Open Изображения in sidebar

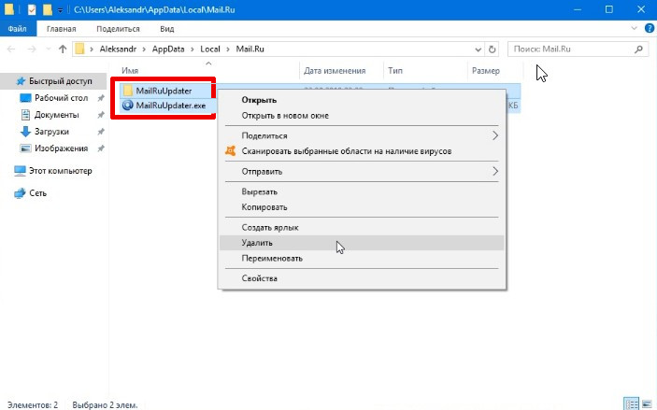point(61,148)
